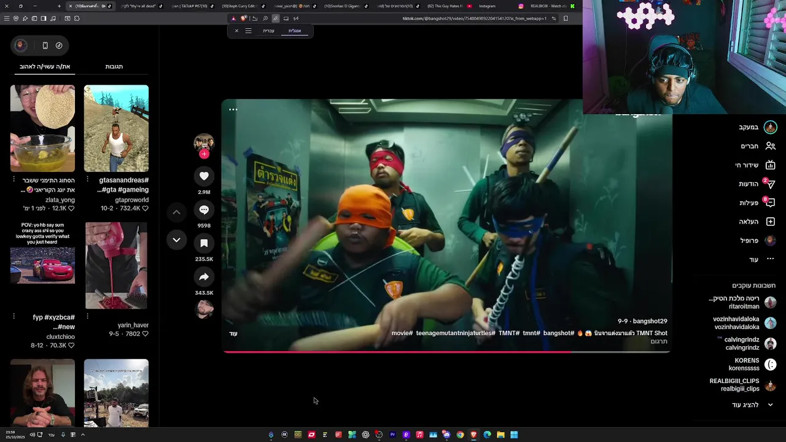
Task: Open LIVE (שידור חי) in sidebar
Action: (x=755, y=165)
